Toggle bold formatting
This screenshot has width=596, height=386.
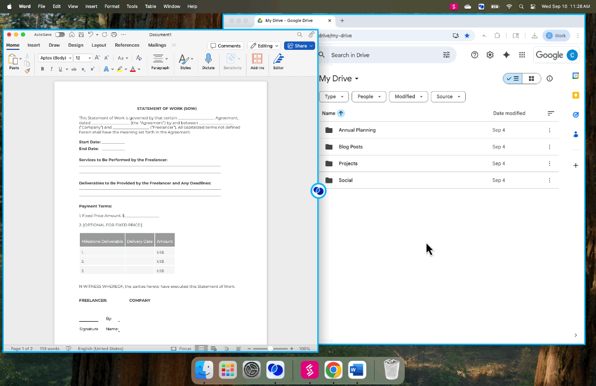click(42, 69)
